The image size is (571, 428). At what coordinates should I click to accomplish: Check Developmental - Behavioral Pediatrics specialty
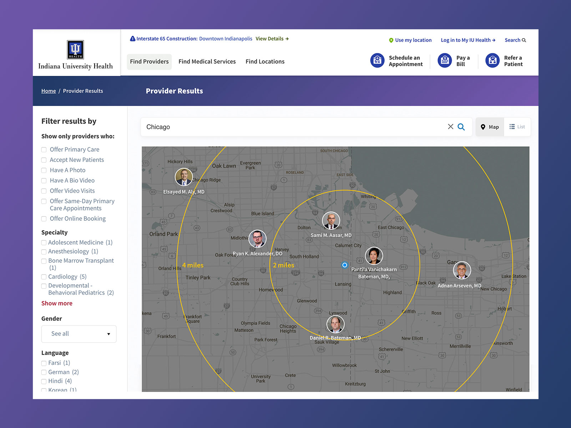tap(44, 286)
